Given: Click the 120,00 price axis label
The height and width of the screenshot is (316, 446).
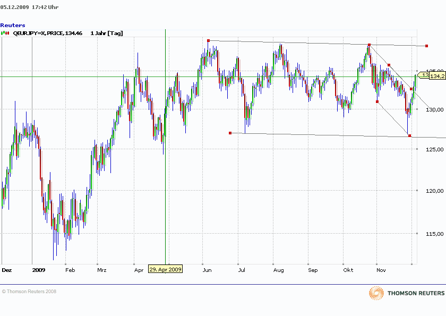Looking at the screenshot, I should click(435, 191).
